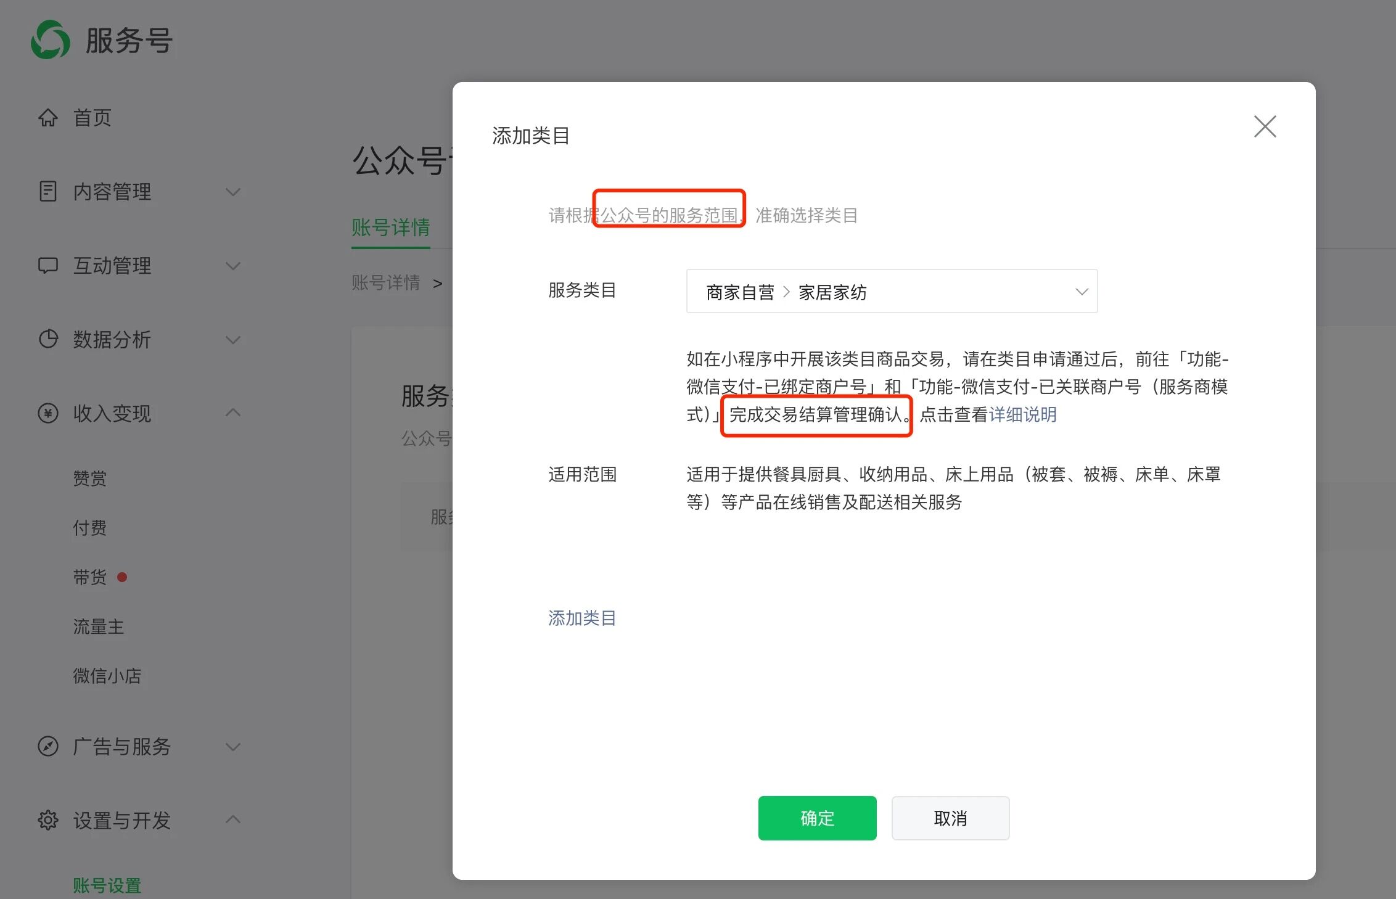Select 微信小店 in sidebar
The width and height of the screenshot is (1396, 899).
point(107,676)
